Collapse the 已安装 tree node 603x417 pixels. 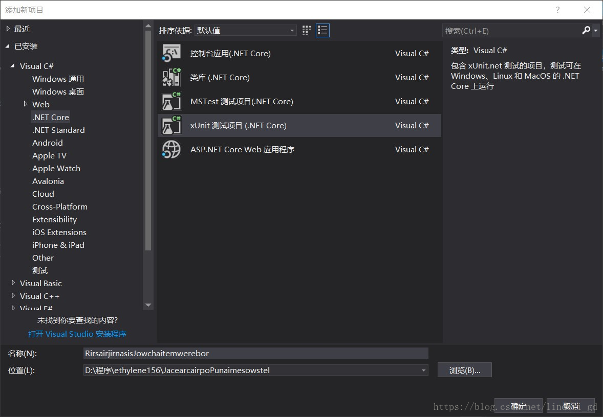(x=8, y=46)
